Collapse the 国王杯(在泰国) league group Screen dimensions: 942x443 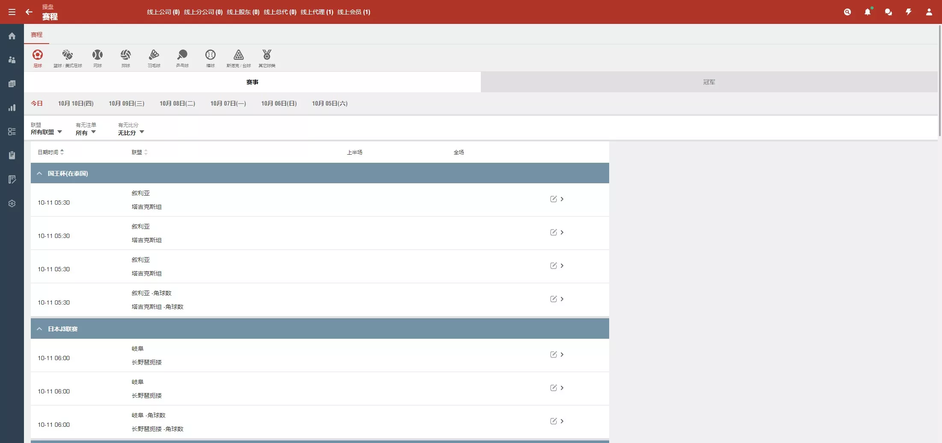[39, 173]
